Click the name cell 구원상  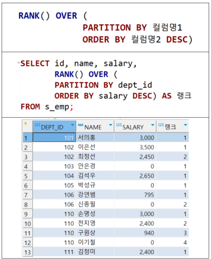95,233
